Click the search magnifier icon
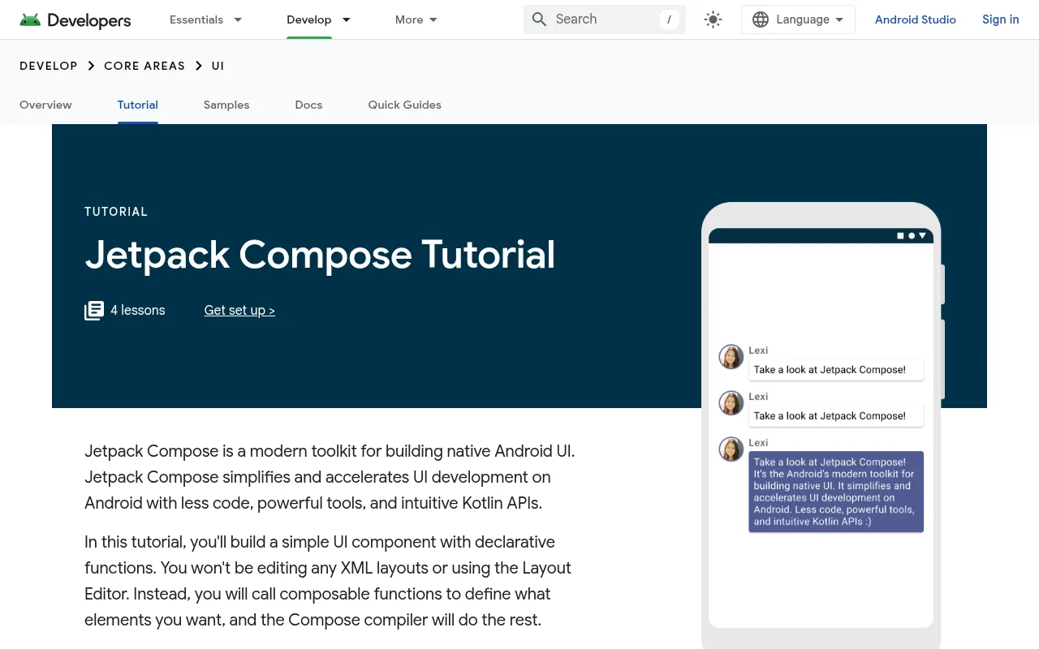The image size is (1039, 649). coord(539,19)
